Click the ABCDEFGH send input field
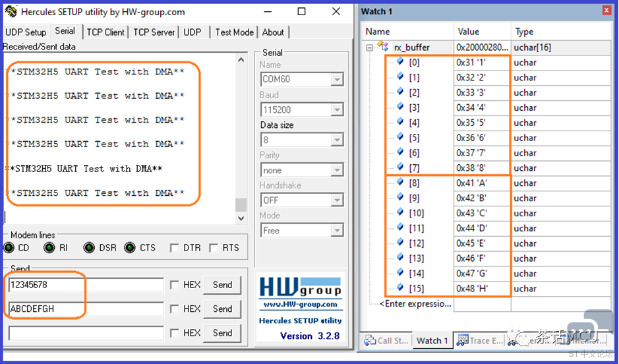The height and width of the screenshot is (364, 619). pyautogui.click(x=86, y=309)
